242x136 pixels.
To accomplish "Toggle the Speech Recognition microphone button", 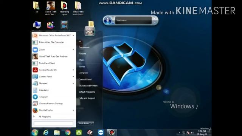I will pos(107,20).
